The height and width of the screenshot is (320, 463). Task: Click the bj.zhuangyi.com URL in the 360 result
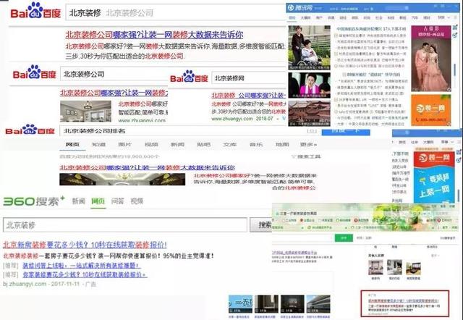tap(25, 284)
